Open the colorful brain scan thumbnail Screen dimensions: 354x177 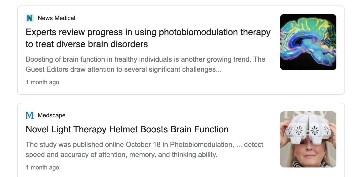(x=308, y=42)
